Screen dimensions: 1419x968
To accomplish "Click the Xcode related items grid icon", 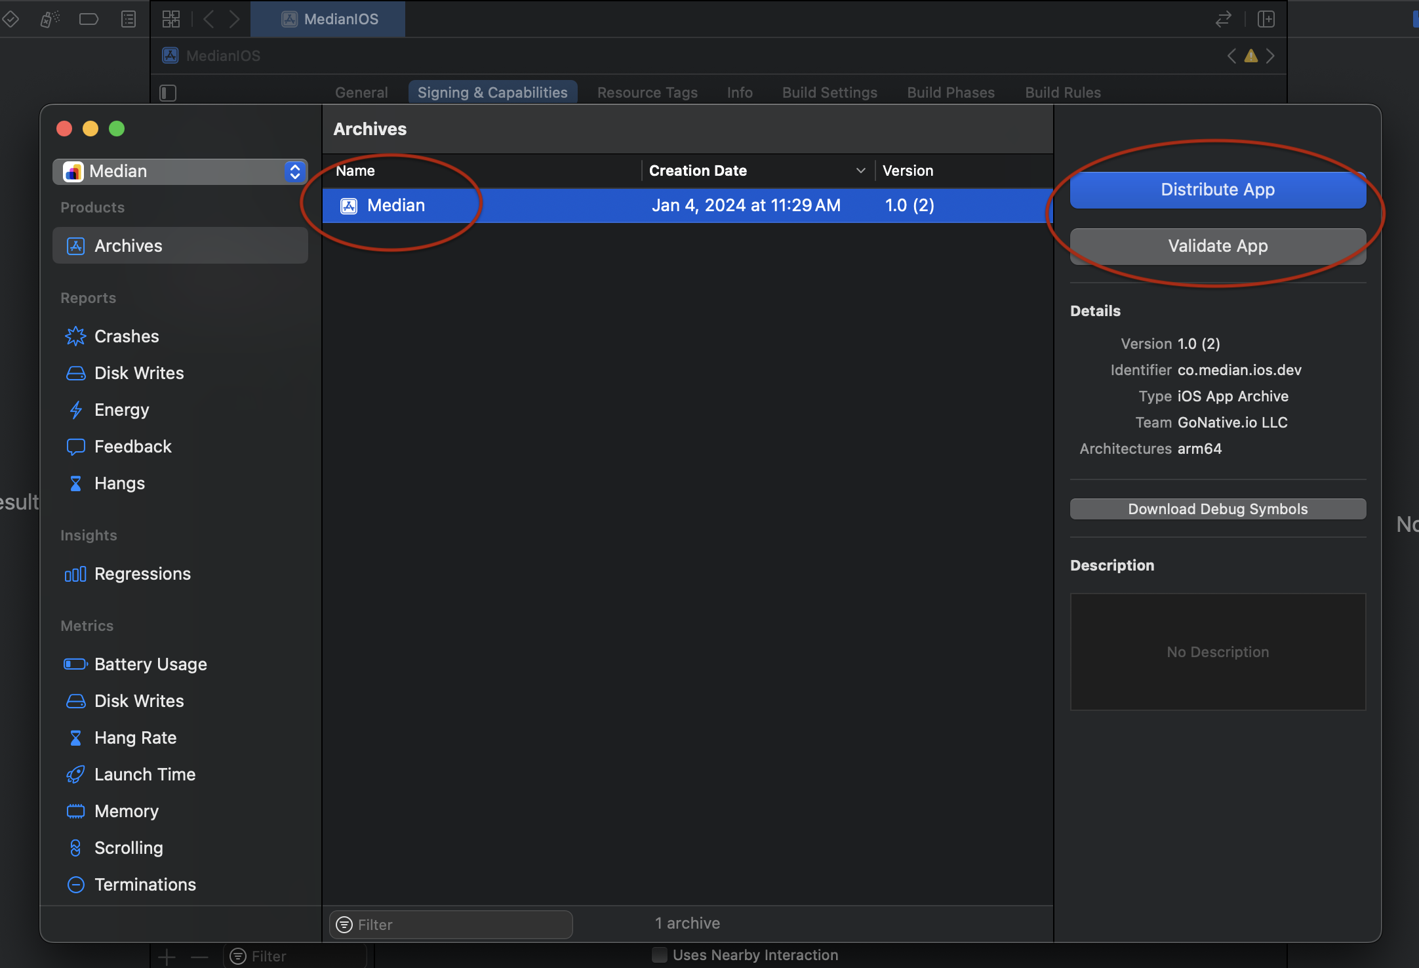I will coord(171,19).
